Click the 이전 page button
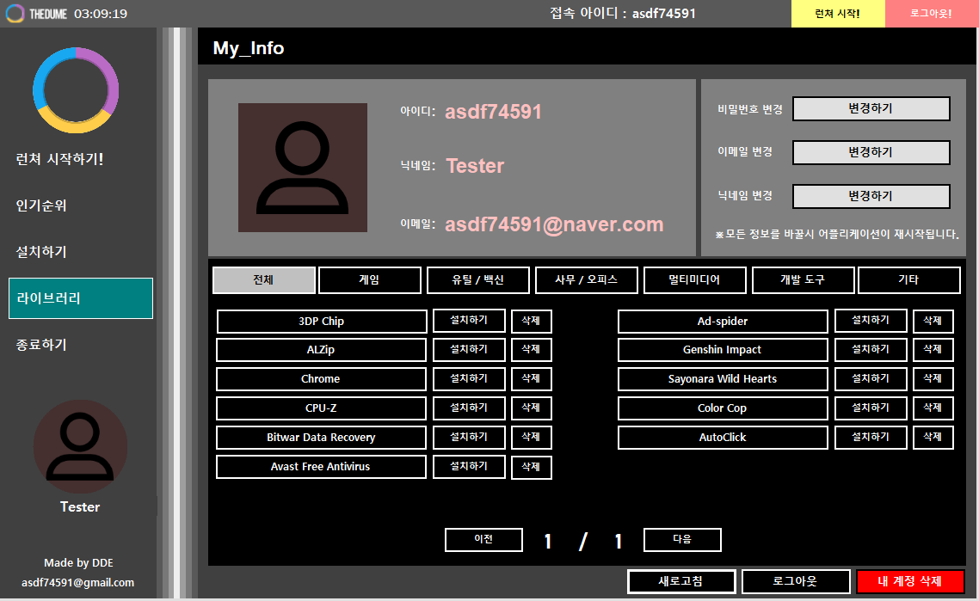Image resolution: width=979 pixels, height=601 pixels. (x=483, y=540)
